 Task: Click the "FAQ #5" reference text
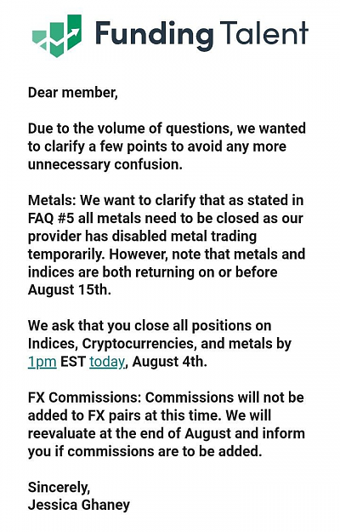click(x=51, y=218)
